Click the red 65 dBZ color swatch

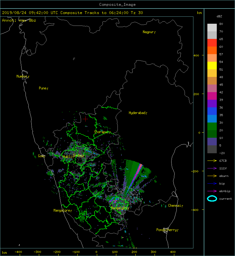click(x=212, y=43)
